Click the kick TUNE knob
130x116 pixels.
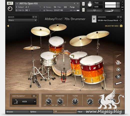[x=75, y=101]
